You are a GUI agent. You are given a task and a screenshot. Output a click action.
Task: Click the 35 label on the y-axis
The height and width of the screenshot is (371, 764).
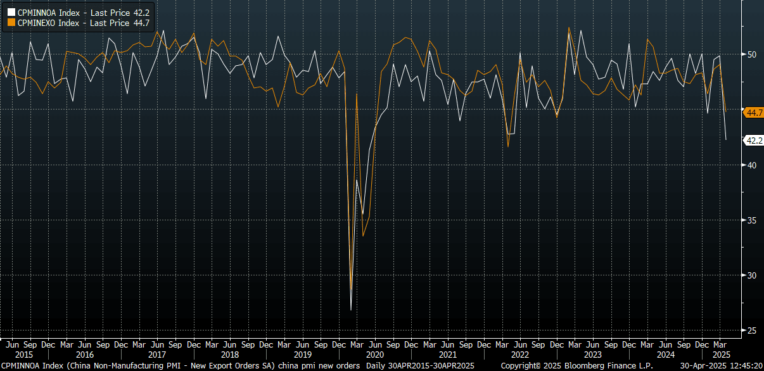click(751, 220)
